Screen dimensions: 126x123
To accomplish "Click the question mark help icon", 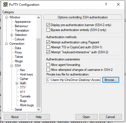I will (x=106, y=4).
